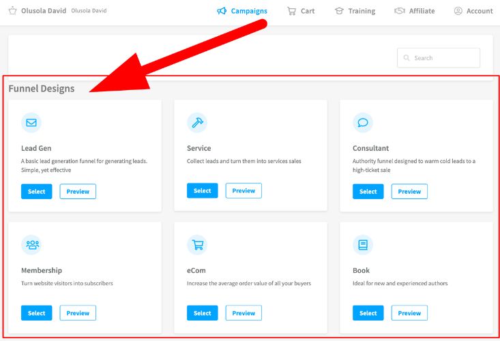This screenshot has width=500, height=341.
Task: Preview the Consultant funnel
Action: coord(409,192)
